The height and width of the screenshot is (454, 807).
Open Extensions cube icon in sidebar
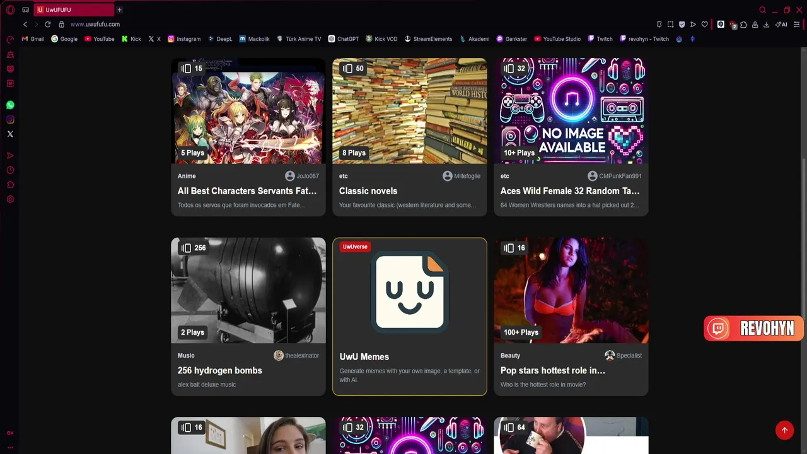tap(10, 185)
